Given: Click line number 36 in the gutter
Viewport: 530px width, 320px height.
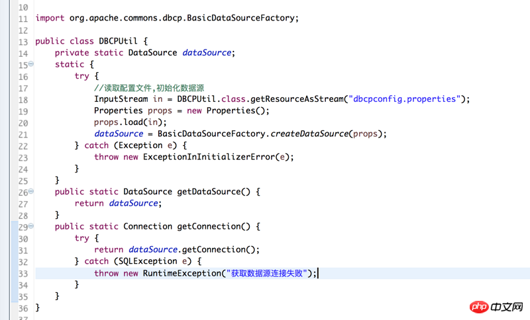Looking at the screenshot, I should (23, 309).
